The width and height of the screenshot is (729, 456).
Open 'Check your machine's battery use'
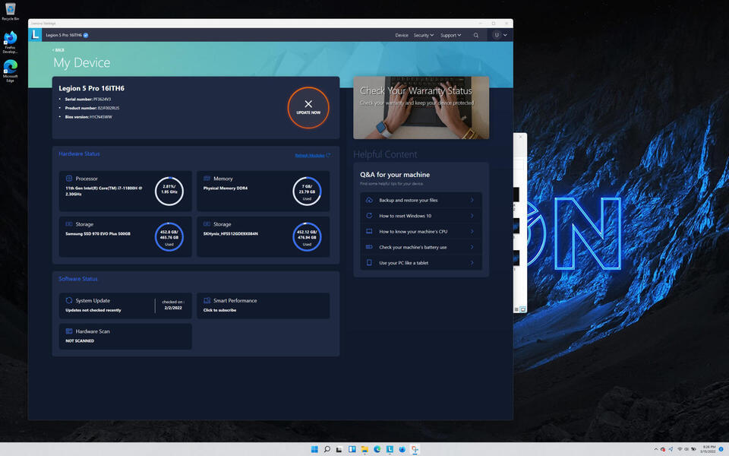(421, 247)
